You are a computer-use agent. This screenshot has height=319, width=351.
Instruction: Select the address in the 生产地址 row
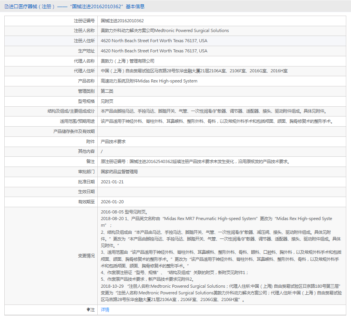point(154,51)
